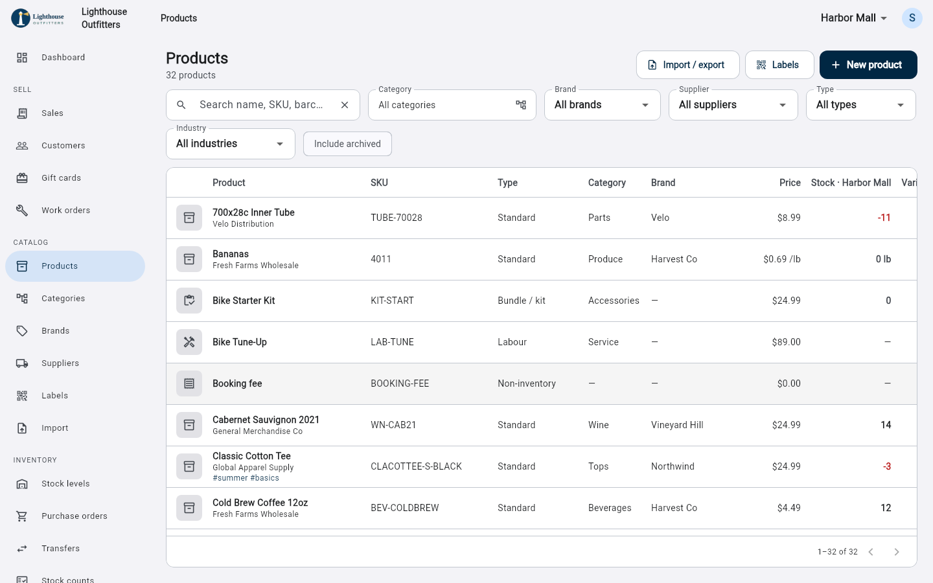Open Stock levels in the sidebar
Viewport: 933px width, 583px height.
pyautogui.click(x=75, y=484)
